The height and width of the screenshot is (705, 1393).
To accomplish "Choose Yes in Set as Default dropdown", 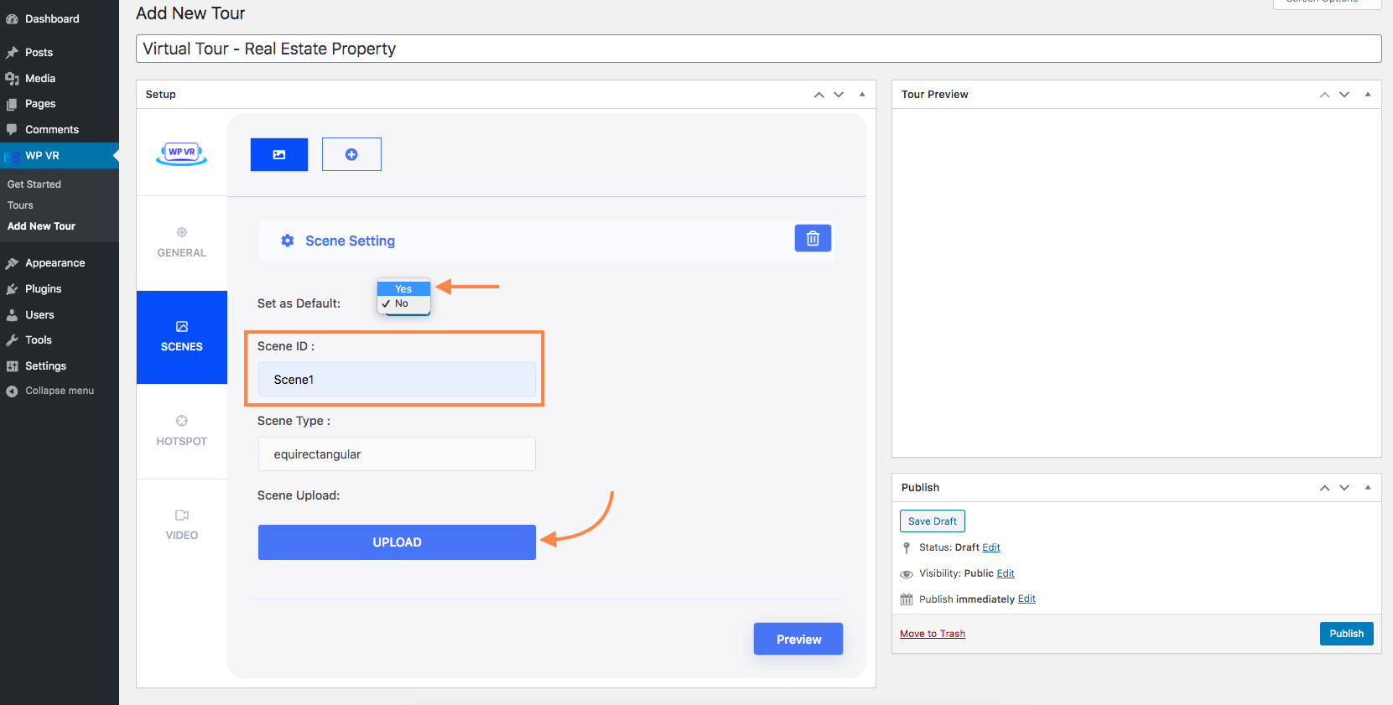I will click(x=403, y=289).
